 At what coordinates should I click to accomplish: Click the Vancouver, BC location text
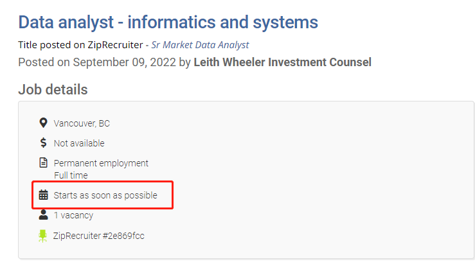click(82, 123)
